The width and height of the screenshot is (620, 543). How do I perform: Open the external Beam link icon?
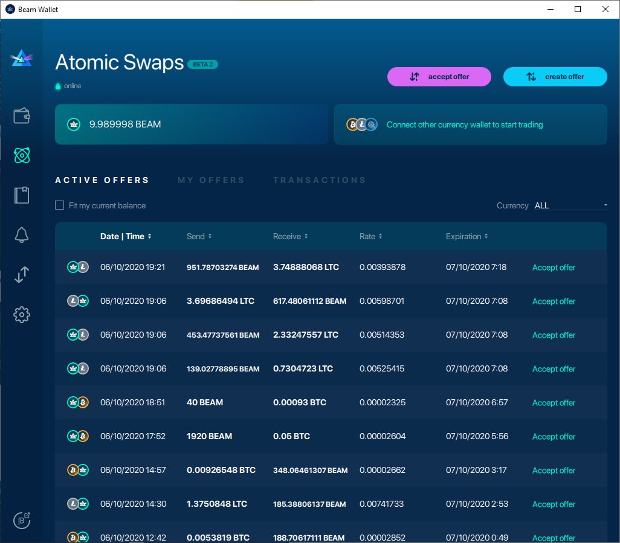pos(22,520)
